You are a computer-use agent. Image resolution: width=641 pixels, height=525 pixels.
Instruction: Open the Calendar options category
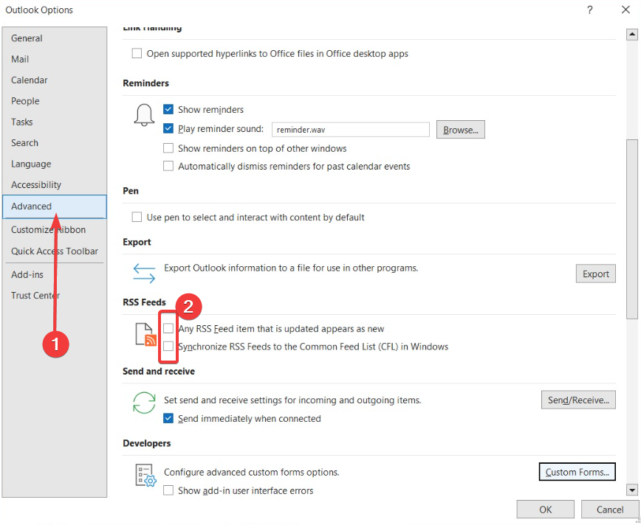point(55,80)
